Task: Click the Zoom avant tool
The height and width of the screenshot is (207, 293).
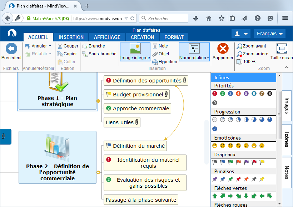Action: pos(251,46)
